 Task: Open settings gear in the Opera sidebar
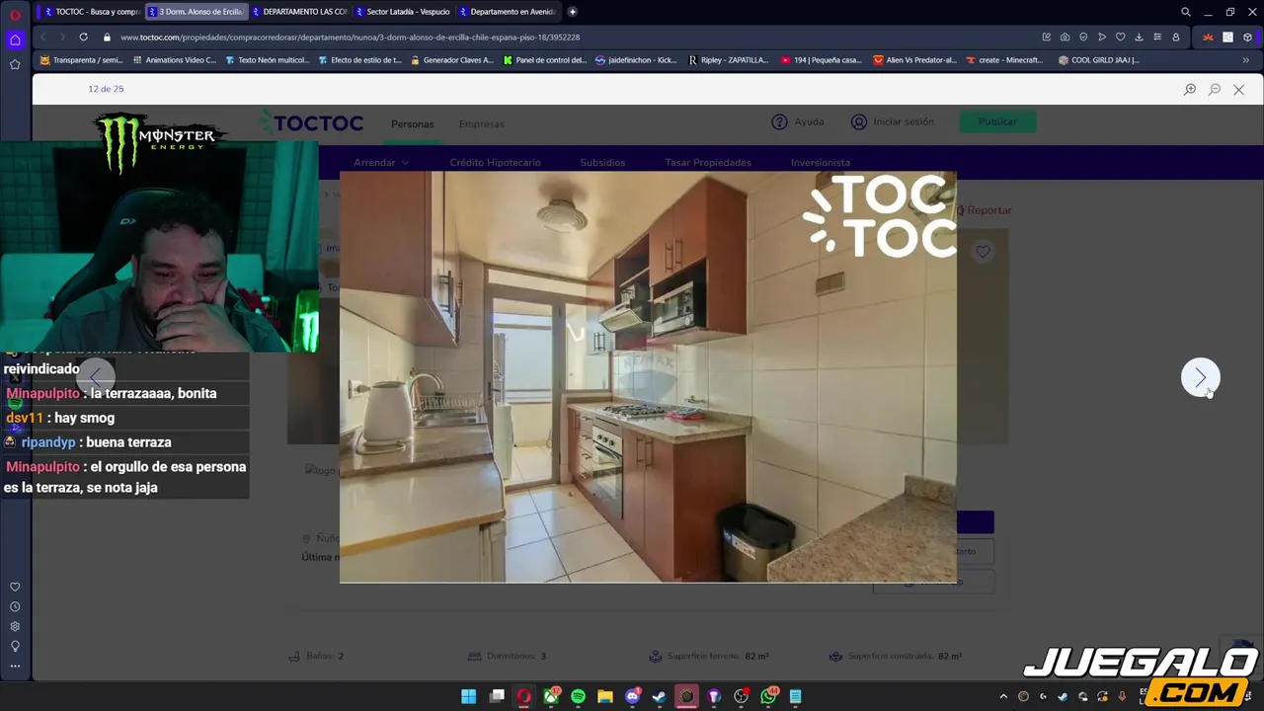(x=15, y=626)
